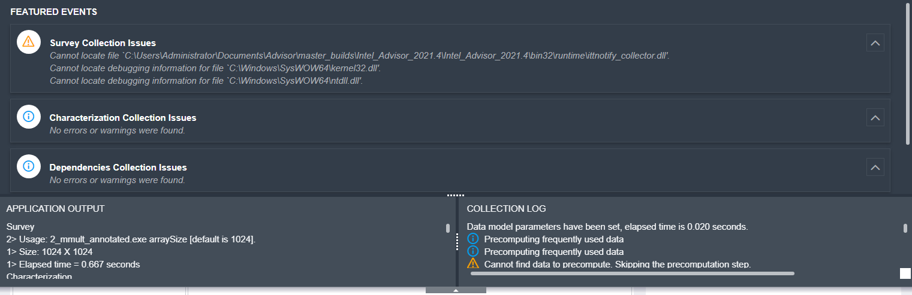Collapse the Characterization Collection Issues section

click(875, 118)
